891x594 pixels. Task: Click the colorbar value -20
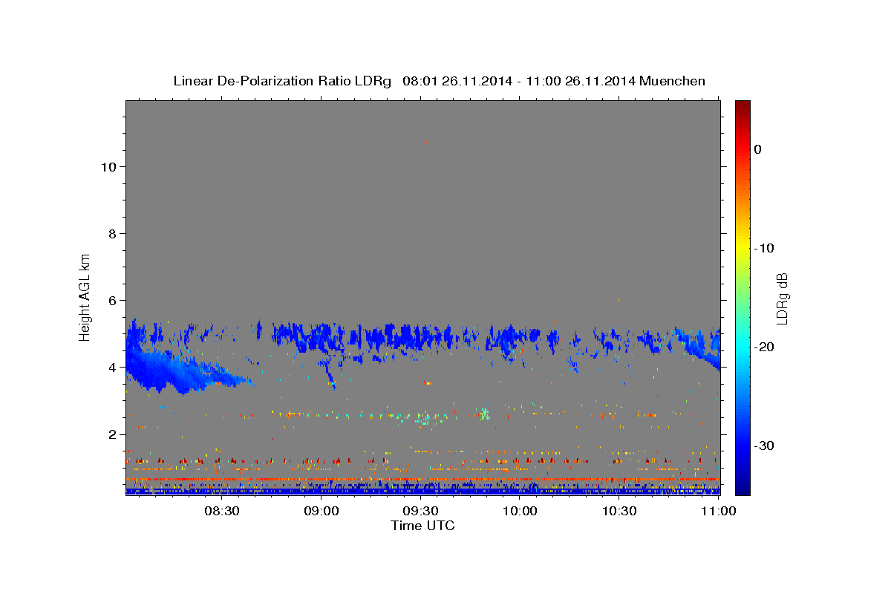pos(764,347)
